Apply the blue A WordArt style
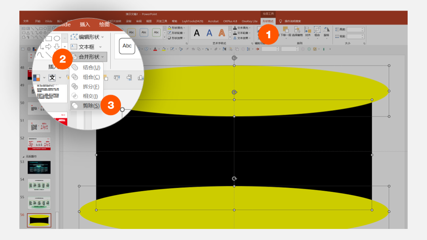Viewport: 427px width, 240px height. (209, 33)
